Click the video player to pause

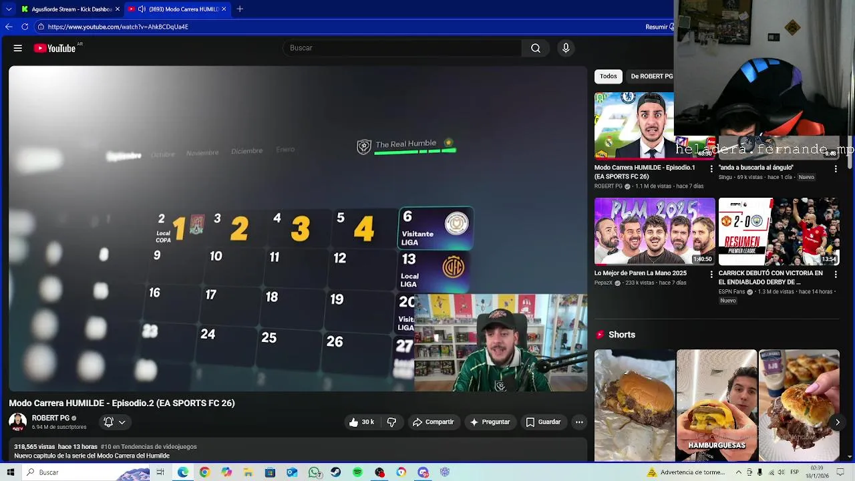coord(298,228)
